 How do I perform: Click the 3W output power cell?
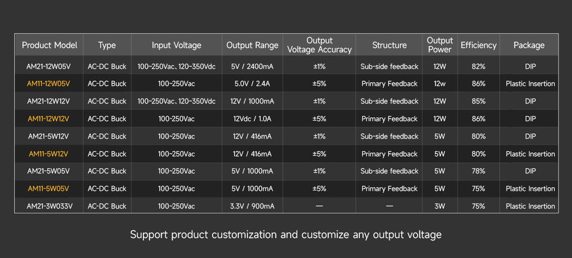(x=440, y=206)
